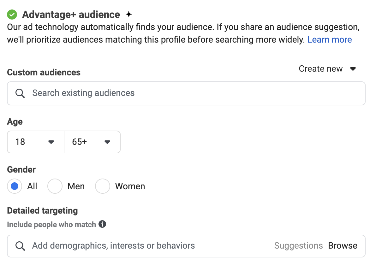
Task: Click the magnifier icon in Detailed targeting search
Action: coord(20,246)
